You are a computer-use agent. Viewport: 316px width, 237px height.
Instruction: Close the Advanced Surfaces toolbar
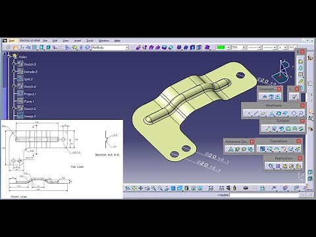coord(251,142)
